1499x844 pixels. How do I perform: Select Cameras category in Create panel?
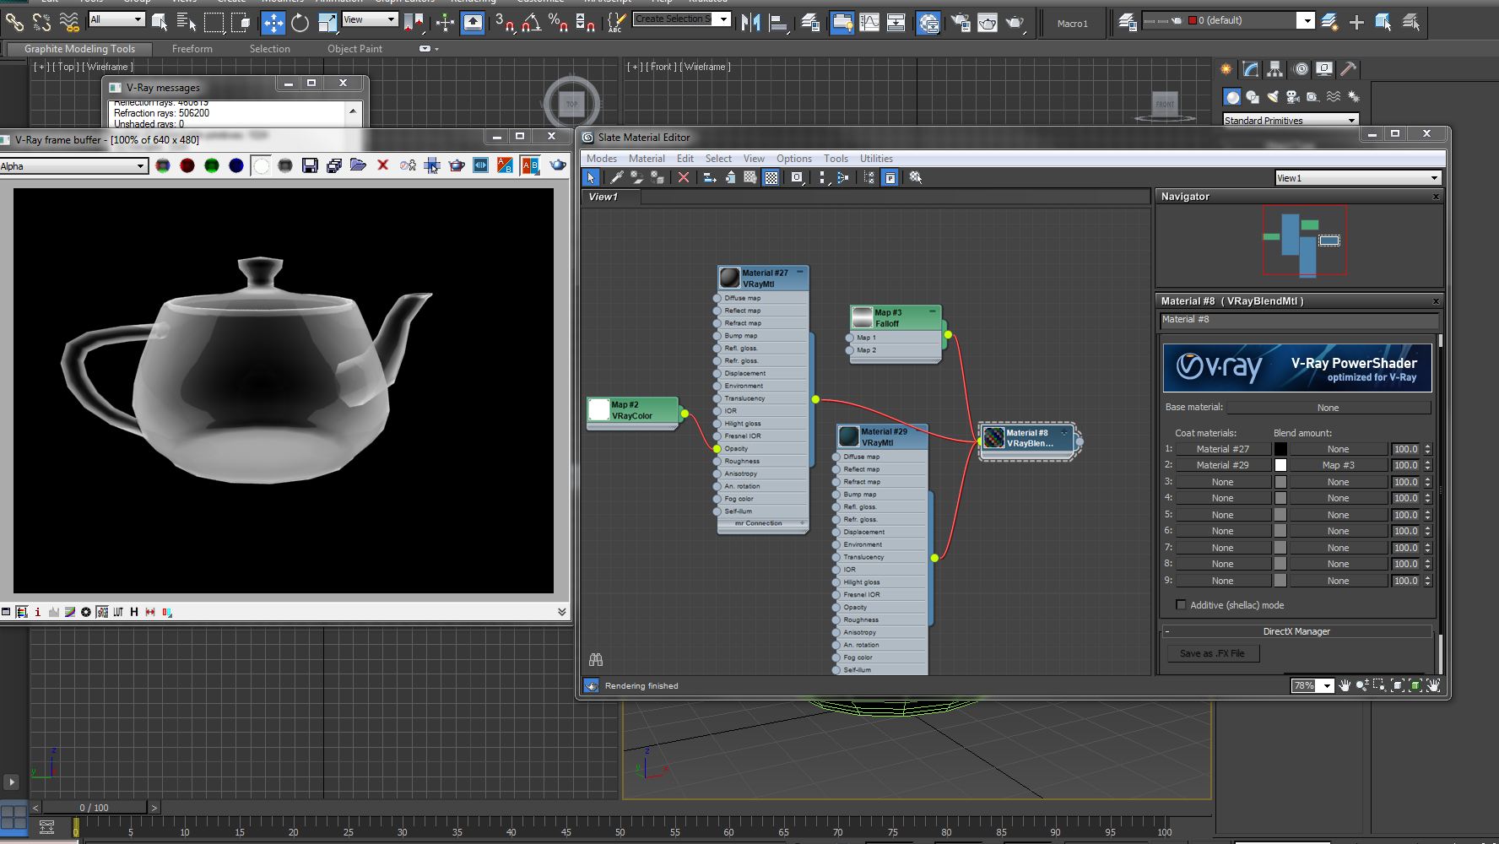pos(1292,97)
